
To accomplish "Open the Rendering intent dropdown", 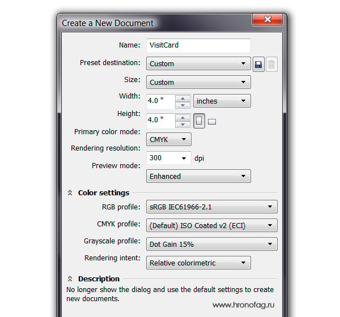I will pyautogui.click(x=198, y=263).
